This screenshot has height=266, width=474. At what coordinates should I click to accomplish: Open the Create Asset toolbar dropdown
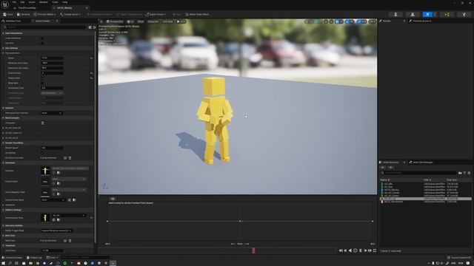coord(70,14)
